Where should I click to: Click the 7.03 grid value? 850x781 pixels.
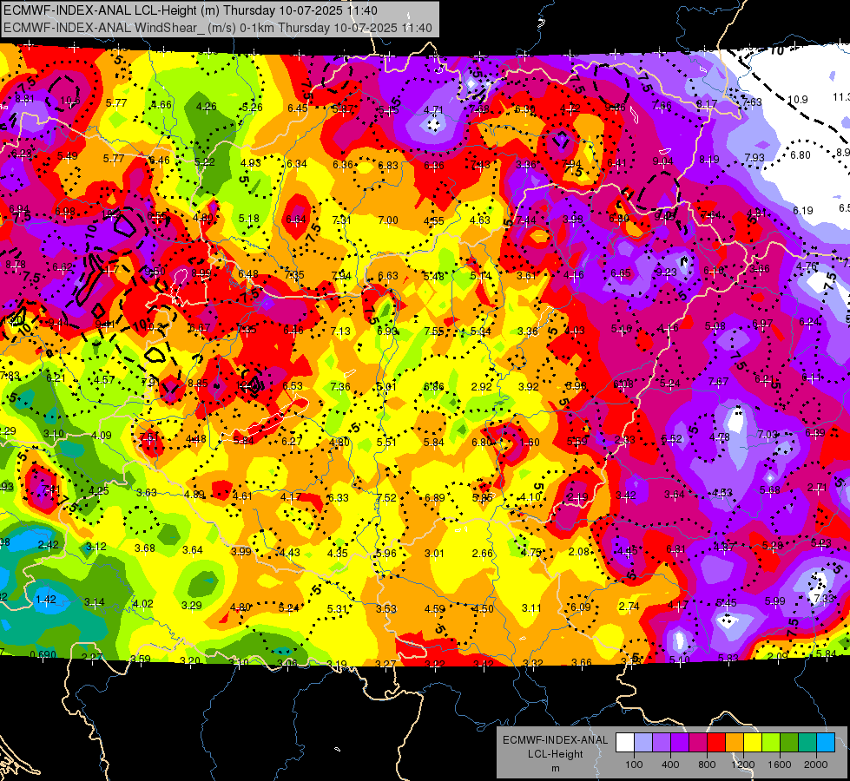pyautogui.click(x=768, y=434)
